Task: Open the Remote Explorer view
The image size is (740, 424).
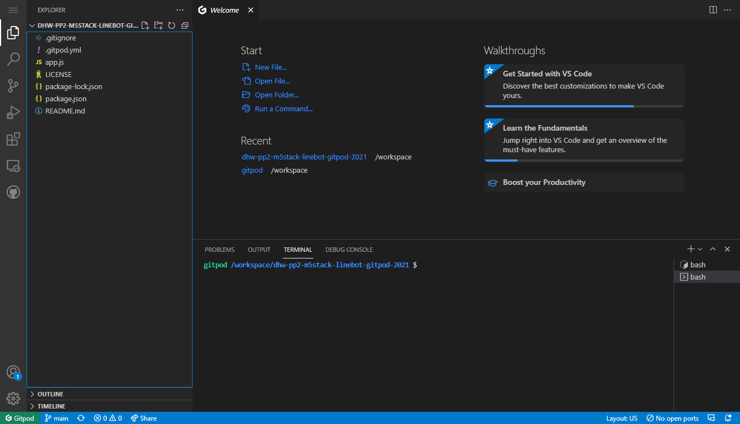Action: (x=13, y=166)
